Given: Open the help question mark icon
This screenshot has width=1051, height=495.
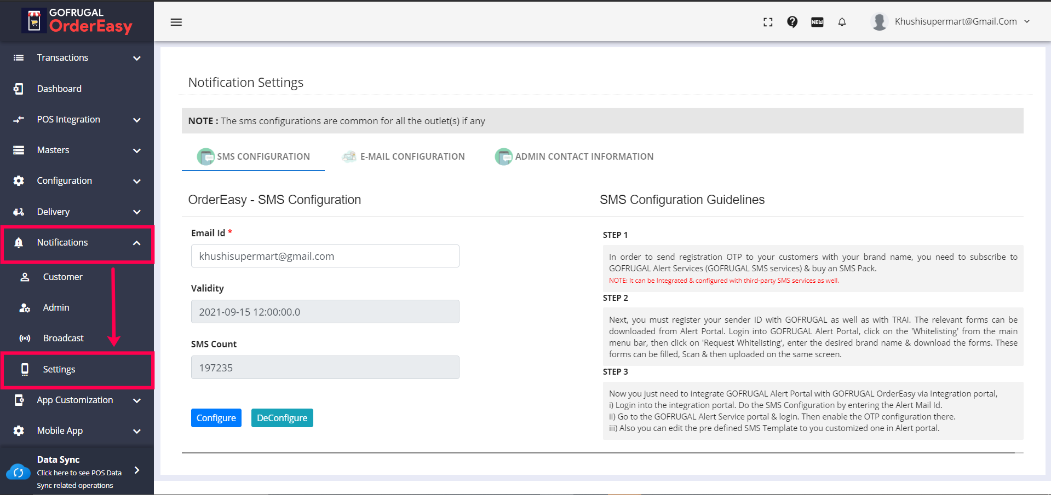Looking at the screenshot, I should [792, 22].
